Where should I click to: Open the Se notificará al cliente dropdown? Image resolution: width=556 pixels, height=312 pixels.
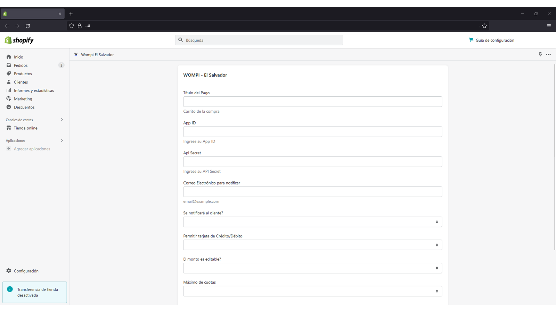(x=312, y=222)
